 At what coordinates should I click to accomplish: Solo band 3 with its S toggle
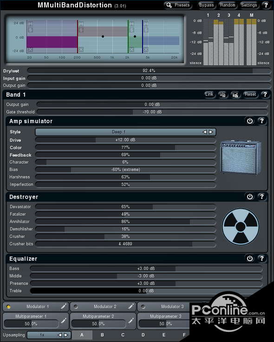132,30
